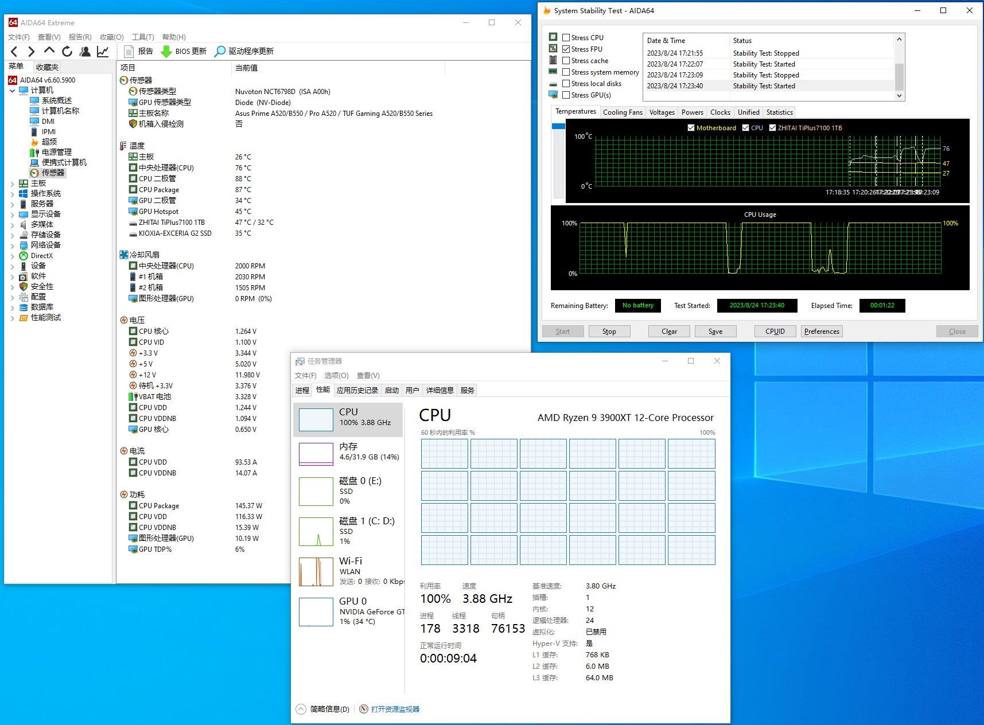Expand the 显示设备 tree node

point(13,215)
